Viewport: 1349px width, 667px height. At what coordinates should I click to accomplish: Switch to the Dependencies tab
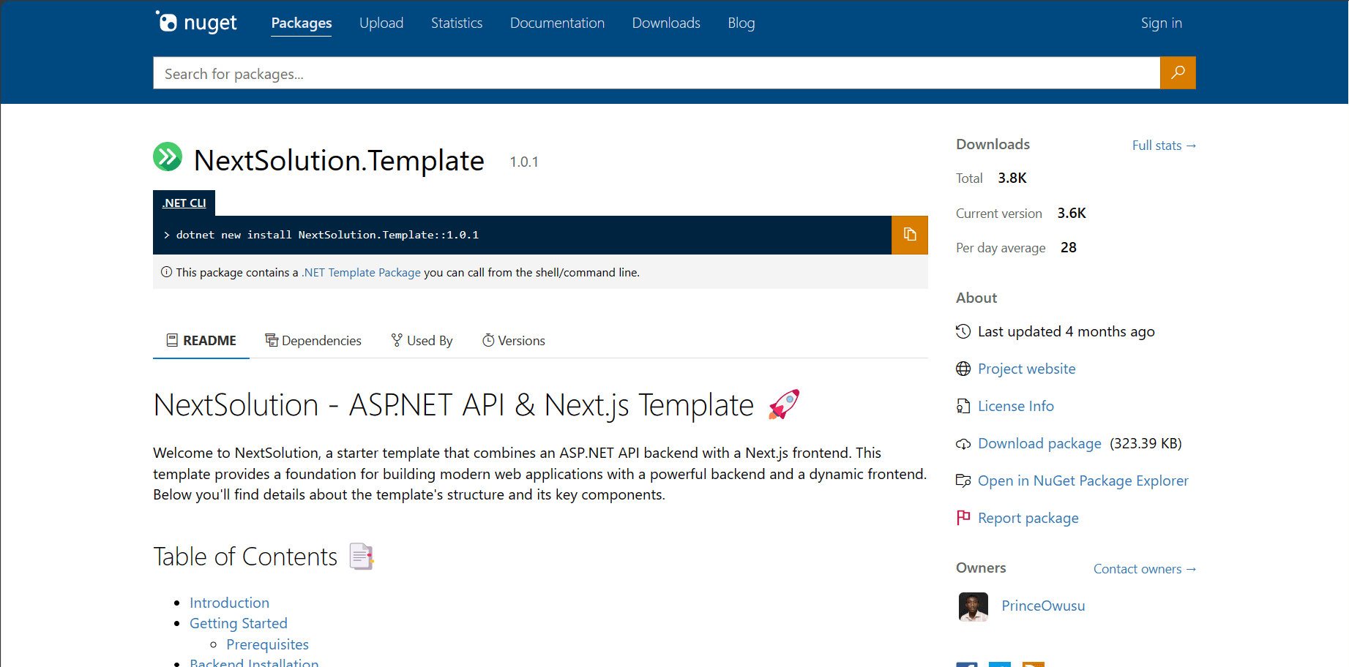click(x=313, y=340)
